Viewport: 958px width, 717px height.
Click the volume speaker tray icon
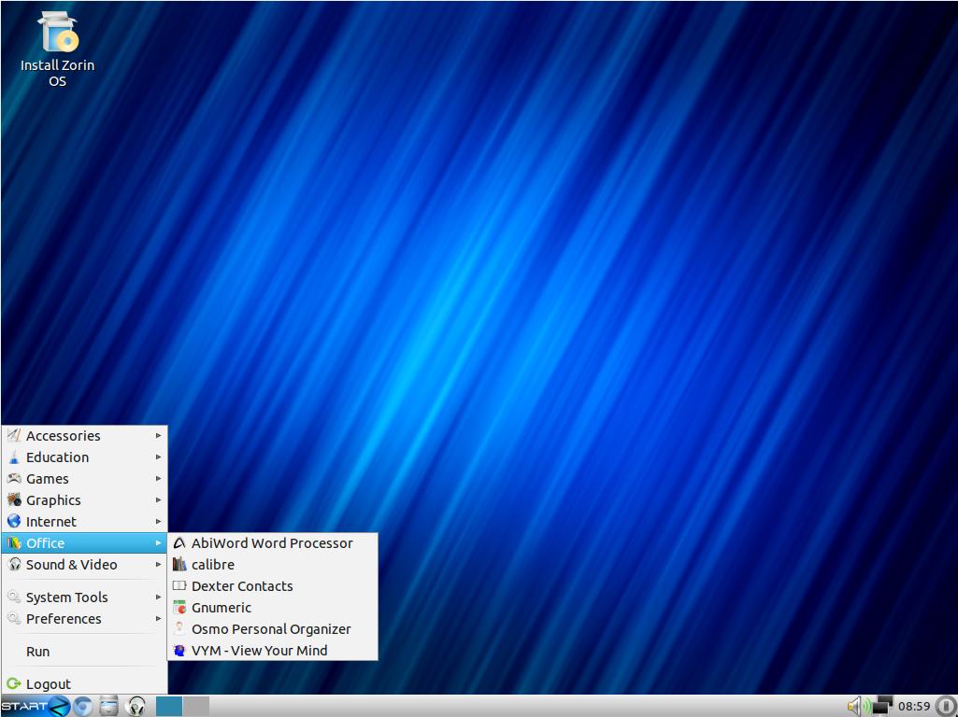tap(854, 706)
